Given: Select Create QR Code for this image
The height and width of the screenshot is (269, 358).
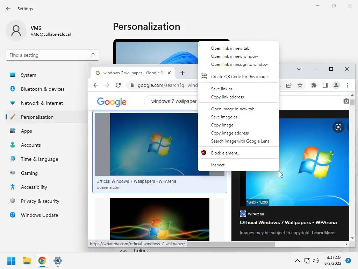Looking at the screenshot, I should pyautogui.click(x=238, y=77).
